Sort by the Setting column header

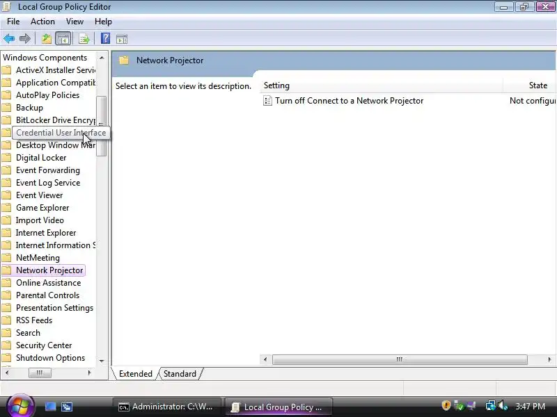[381, 85]
